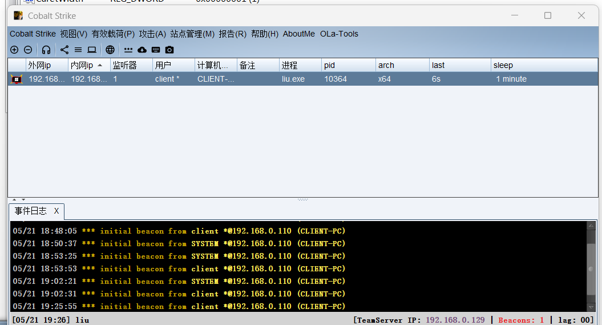Click the 18:50:37 SYSTEM beacon log line
This screenshot has width=602, height=325.
click(179, 243)
